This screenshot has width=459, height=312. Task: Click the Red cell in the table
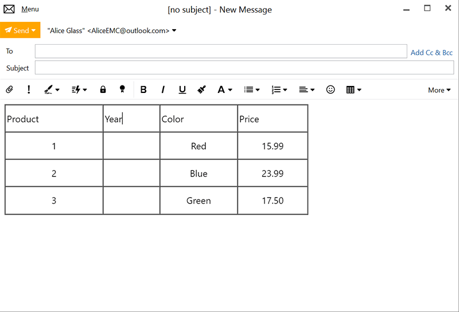199,146
